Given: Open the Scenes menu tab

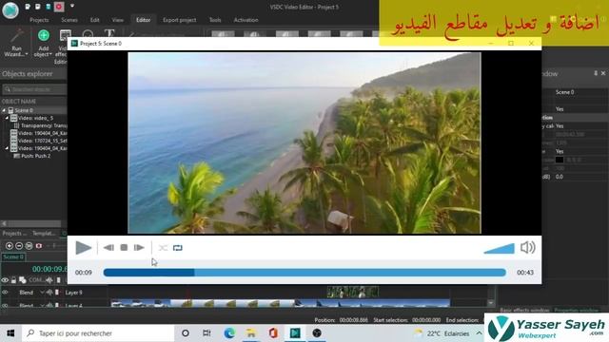Looking at the screenshot, I should click(x=69, y=20).
